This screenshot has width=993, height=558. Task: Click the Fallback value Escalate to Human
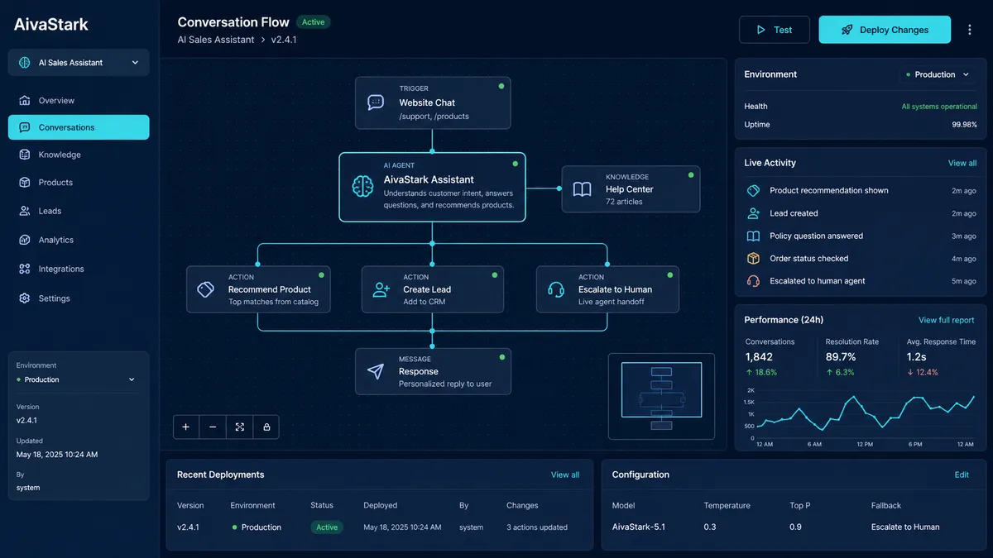click(905, 527)
